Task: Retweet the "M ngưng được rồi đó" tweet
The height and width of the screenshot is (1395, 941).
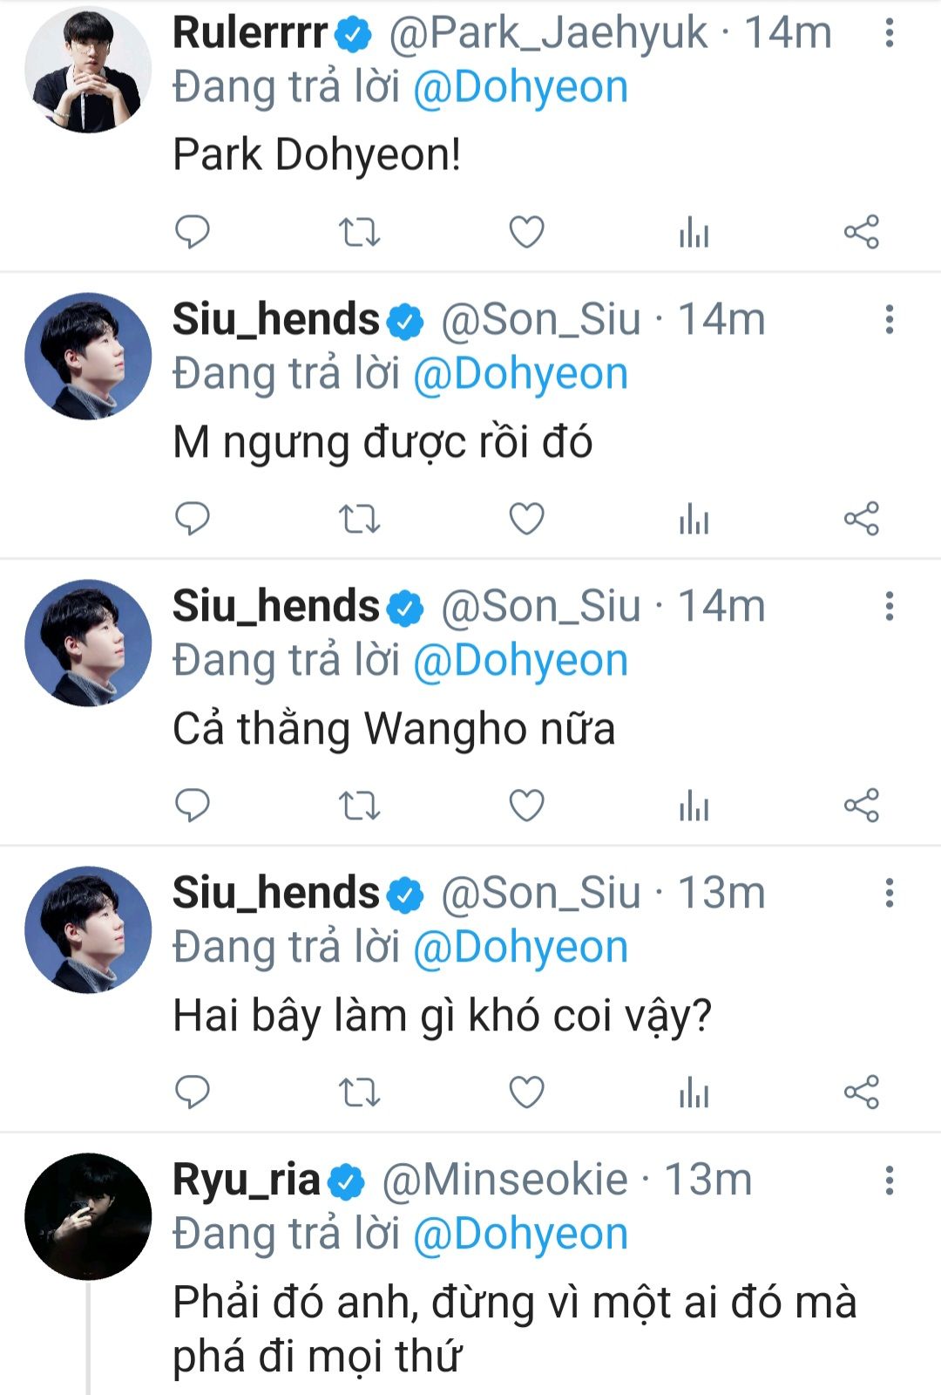Action: click(x=359, y=519)
